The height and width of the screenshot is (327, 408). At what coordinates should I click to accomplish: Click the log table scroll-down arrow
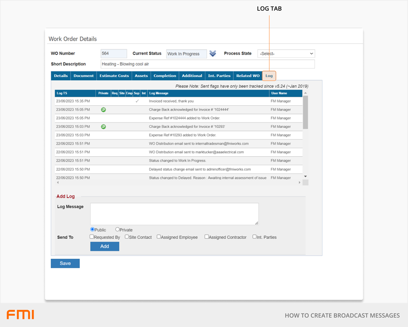point(305,177)
